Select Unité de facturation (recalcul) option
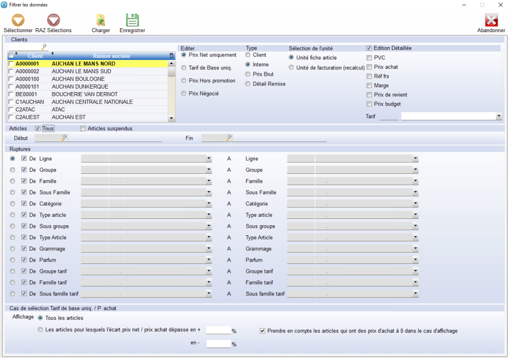The width and height of the screenshot is (508, 358). [x=291, y=68]
